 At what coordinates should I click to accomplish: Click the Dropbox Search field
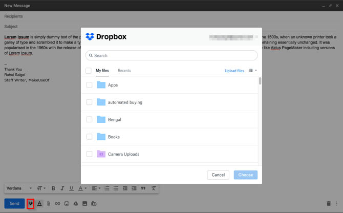click(x=171, y=55)
